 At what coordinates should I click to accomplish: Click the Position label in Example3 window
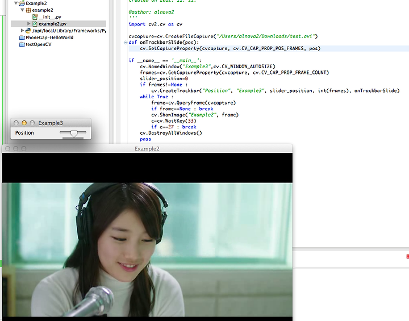[x=24, y=133]
